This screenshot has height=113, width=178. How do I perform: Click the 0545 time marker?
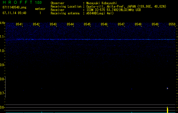pos(87,24)
